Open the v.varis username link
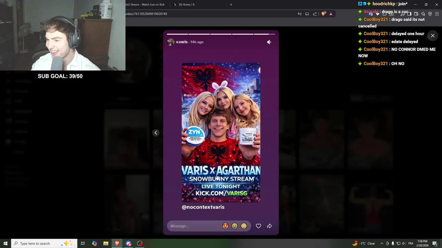The width and height of the screenshot is (442, 248). coord(182,42)
